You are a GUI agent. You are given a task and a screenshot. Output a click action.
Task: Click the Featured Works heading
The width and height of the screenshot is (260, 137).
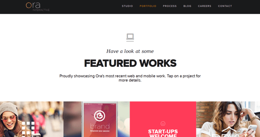(x=130, y=63)
